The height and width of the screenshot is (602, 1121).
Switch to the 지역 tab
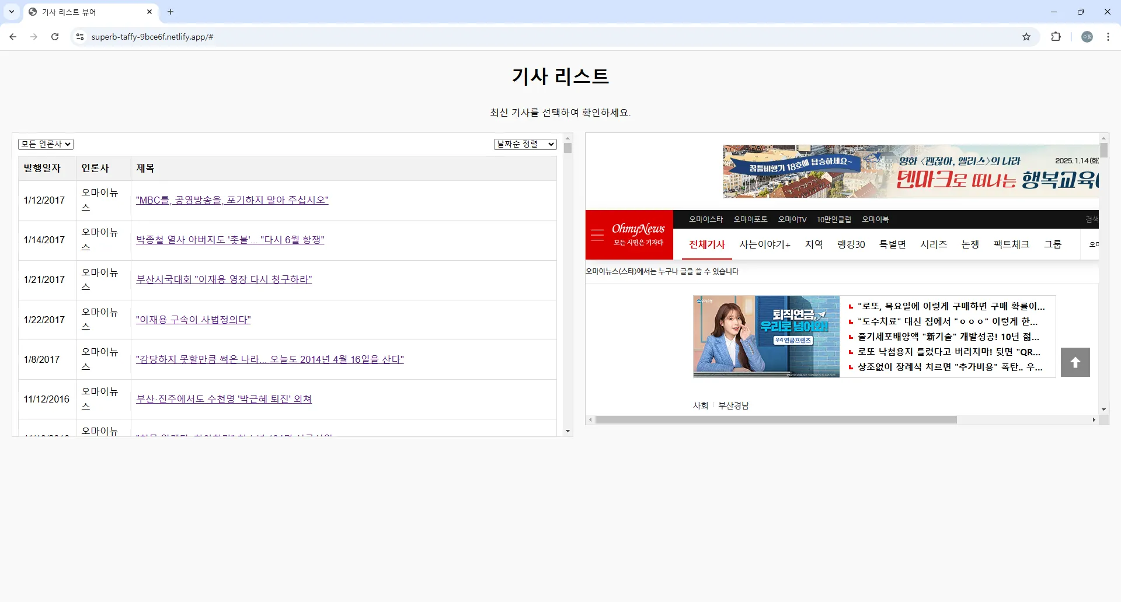click(x=814, y=244)
